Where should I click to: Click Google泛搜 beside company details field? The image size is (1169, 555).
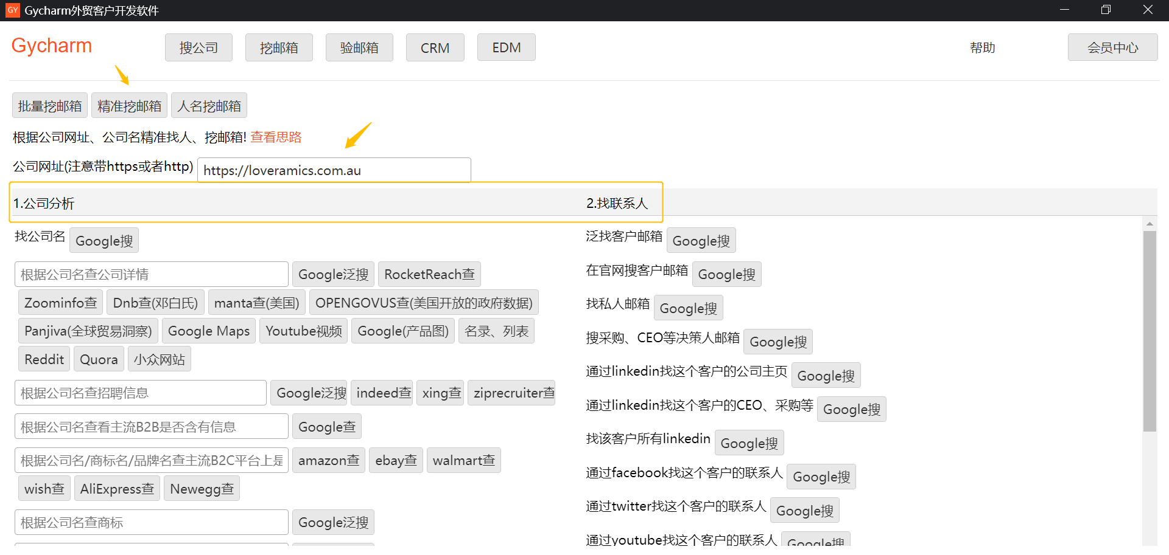pyautogui.click(x=333, y=275)
